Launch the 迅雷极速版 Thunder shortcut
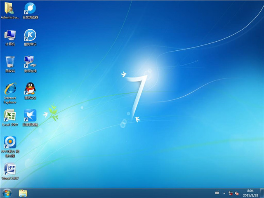Viewport: 264px width, 198px height. click(30, 118)
